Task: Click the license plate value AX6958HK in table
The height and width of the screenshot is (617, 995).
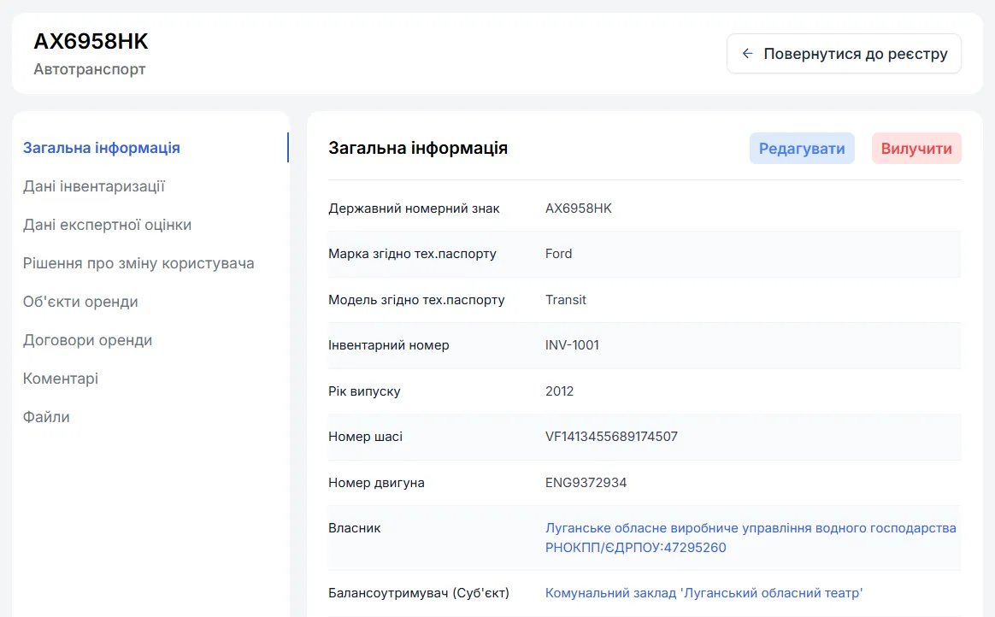Action: [579, 209]
